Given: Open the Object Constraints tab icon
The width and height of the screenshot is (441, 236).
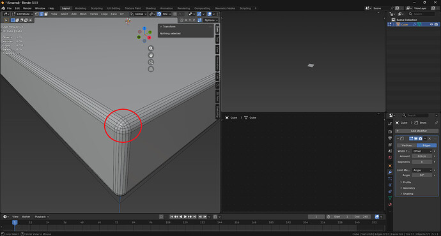Looking at the screenshot, I should 390,191.
